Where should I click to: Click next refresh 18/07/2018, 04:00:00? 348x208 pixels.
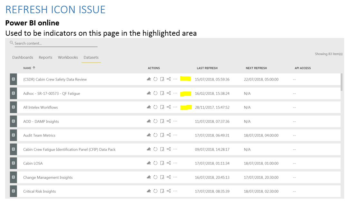coord(261,135)
